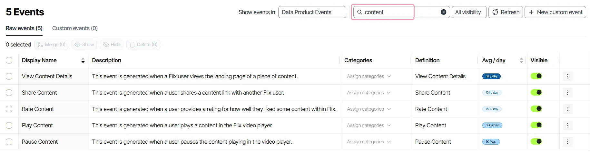Click View Content Details display name
The height and width of the screenshot is (152, 590).
[47, 76]
